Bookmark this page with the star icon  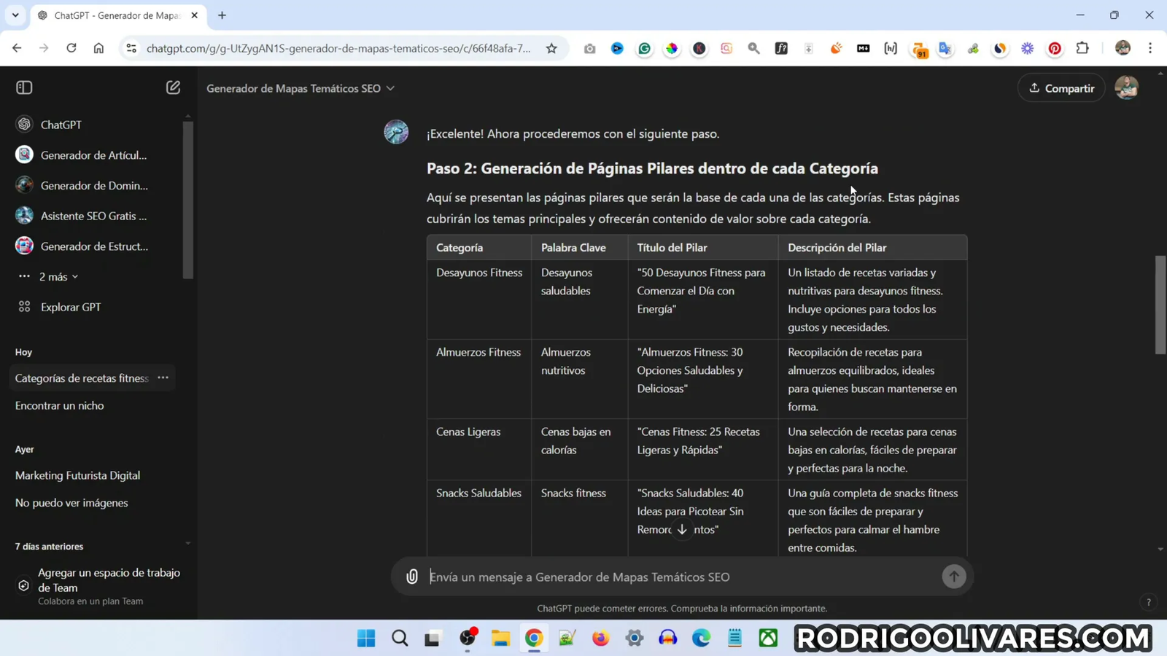[x=551, y=49]
